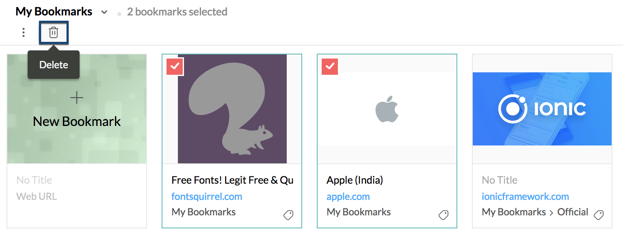Viewport: 623px width, 243px height.
Task: Click the trash Delete icon
Action: point(54,33)
